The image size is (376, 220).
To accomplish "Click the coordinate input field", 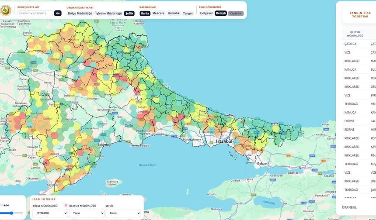I will (x=35, y=14).
